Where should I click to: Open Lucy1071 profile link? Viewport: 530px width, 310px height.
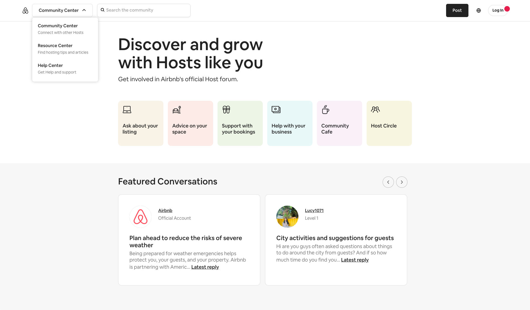(314, 210)
